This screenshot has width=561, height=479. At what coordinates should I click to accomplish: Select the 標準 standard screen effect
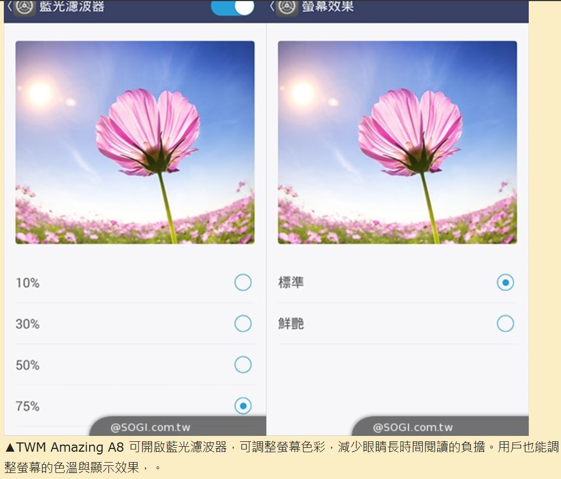coord(506,282)
